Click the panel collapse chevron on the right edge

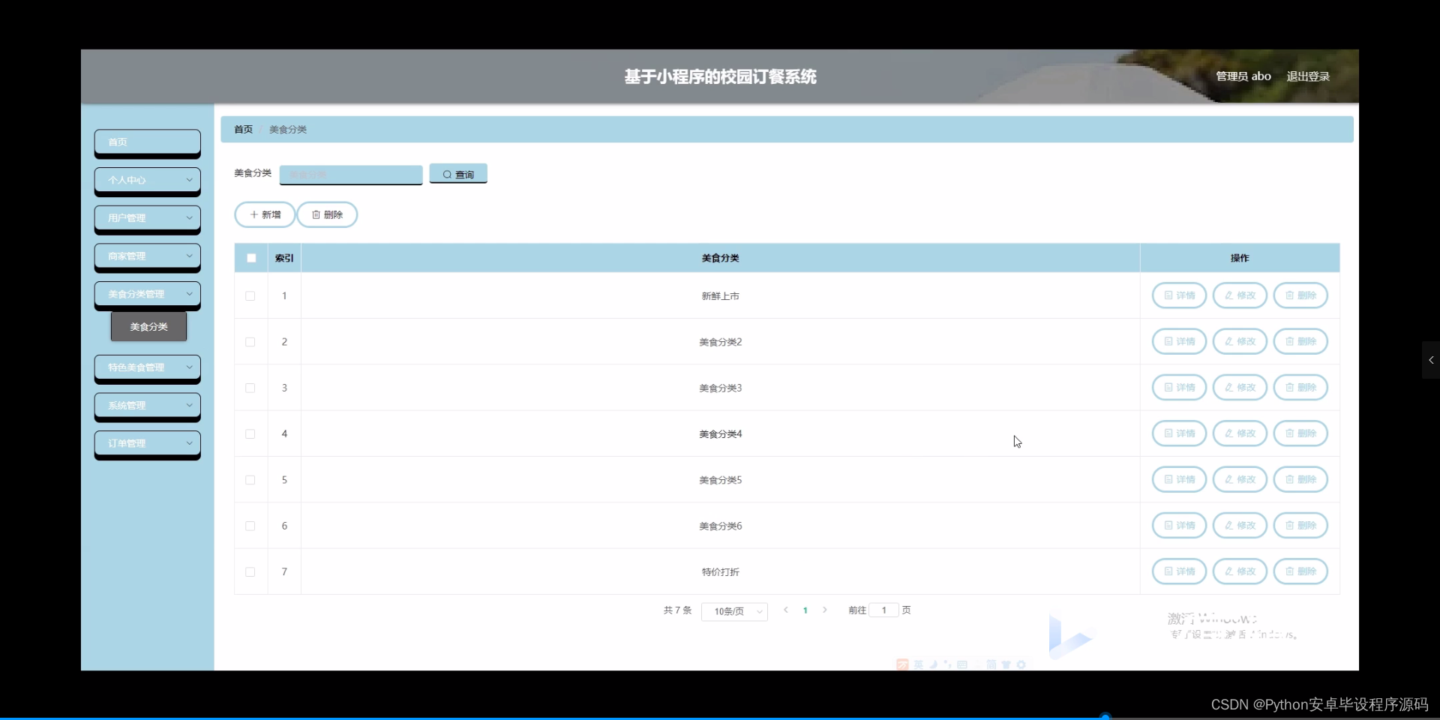pos(1431,360)
